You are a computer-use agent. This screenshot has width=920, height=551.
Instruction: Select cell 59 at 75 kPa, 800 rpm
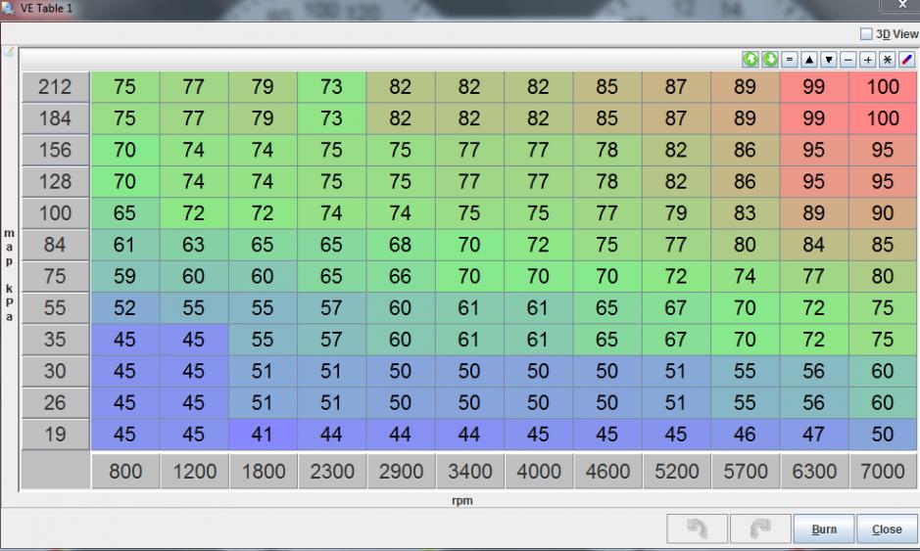[x=125, y=276]
